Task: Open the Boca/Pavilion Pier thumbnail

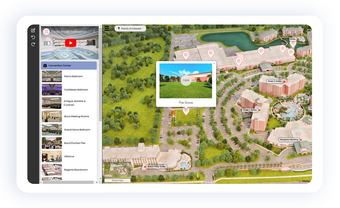Action: tap(52, 143)
